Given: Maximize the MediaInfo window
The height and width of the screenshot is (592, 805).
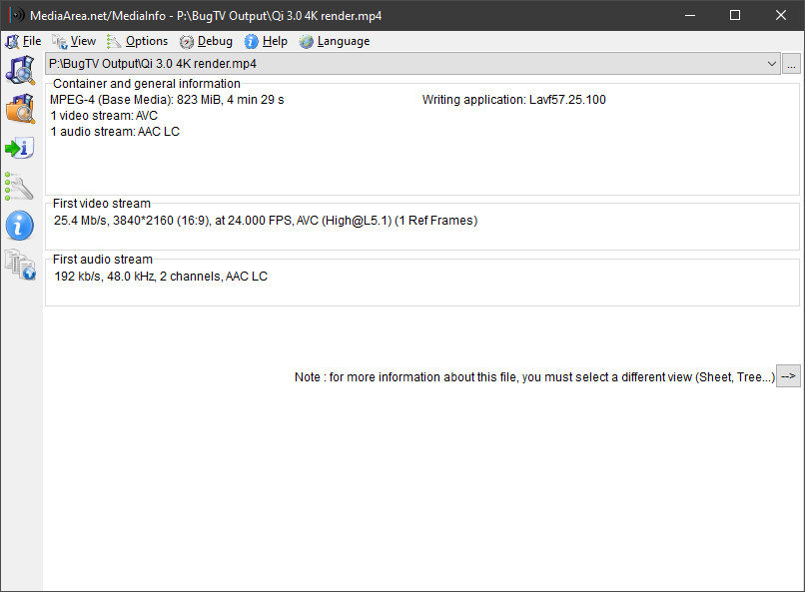Looking at the screenshot, I should click(735, 15).
